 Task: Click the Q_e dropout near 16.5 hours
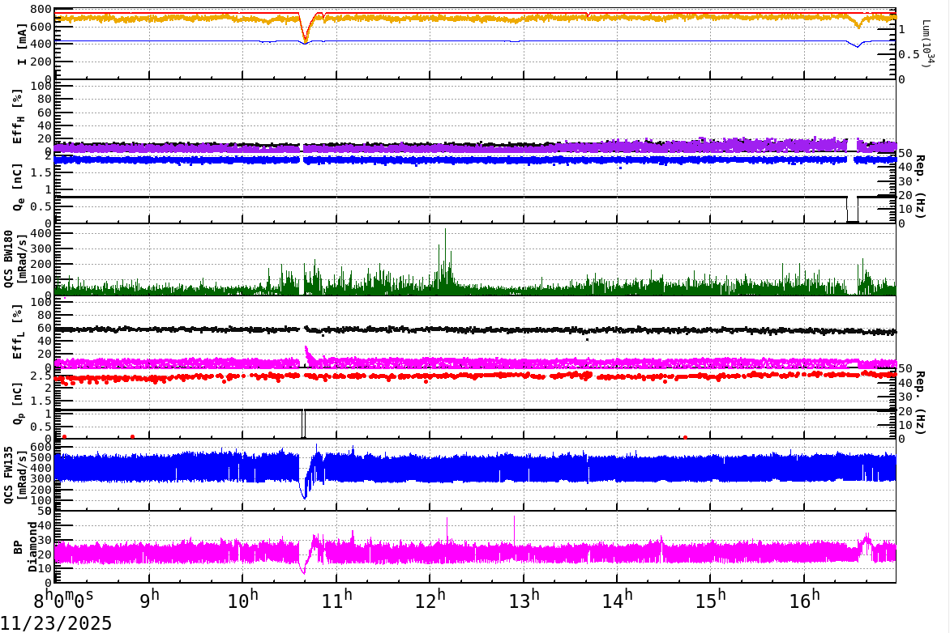click(x=854, y=209)
